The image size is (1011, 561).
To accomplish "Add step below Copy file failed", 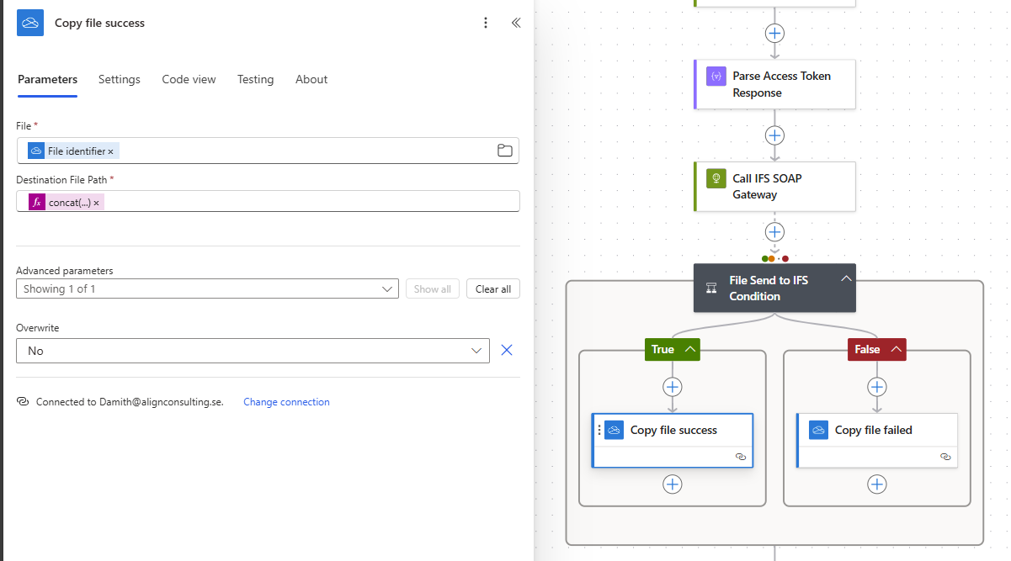I will (x=877, y=484).
